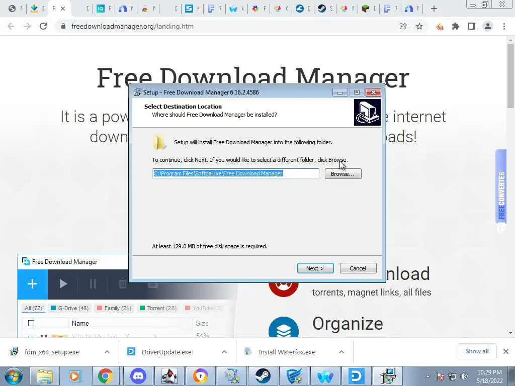Image resolution: width=515 pixels, height=386 pixels.
Task: Expand DriverUpdate.exe download options
Action: coord(224,352)
